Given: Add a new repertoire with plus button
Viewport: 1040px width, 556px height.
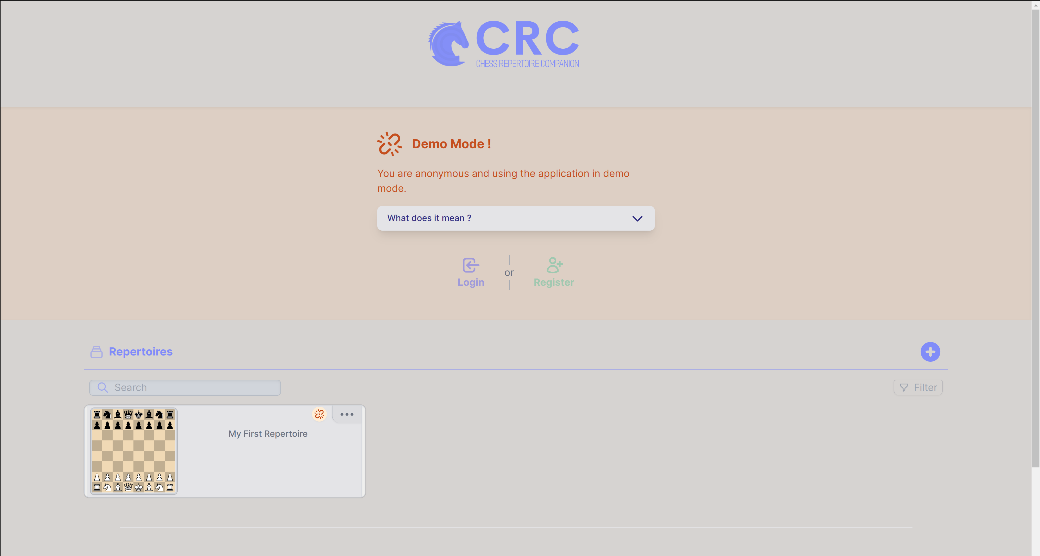Looking at the screenshot, I should pos(930,352).
